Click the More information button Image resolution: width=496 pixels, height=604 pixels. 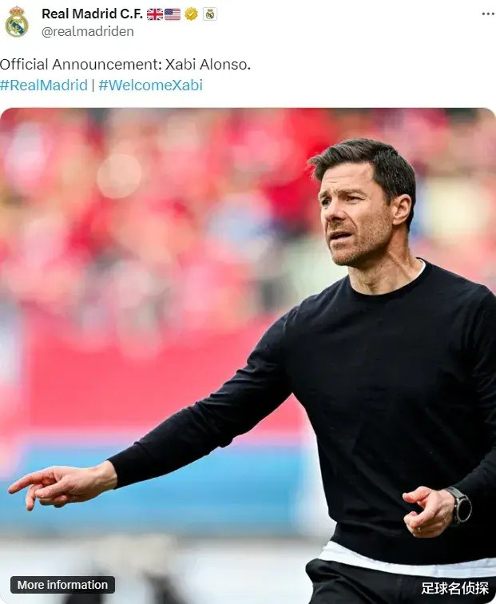[62, 585]
